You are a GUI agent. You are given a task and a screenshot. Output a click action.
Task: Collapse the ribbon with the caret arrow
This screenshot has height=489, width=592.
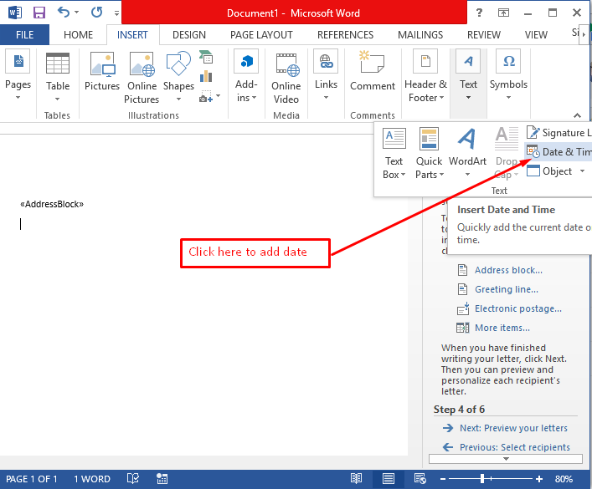[x=577, y=115]
